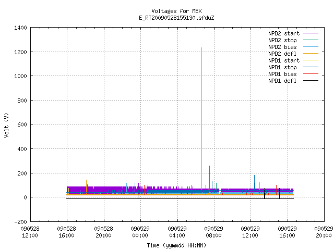Click the 200 y-axis tick label
Screen dimensions: 334x250
[x=22, y=173]
